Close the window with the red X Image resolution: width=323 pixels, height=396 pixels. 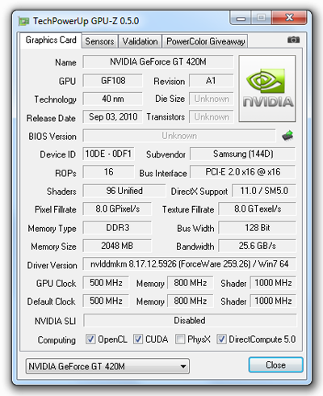(x=289, y=18)
